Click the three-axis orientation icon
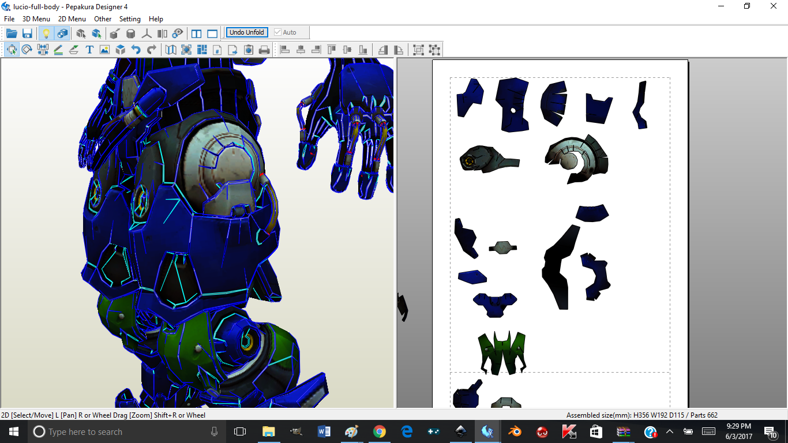788x443 pixels. (147, 33)
